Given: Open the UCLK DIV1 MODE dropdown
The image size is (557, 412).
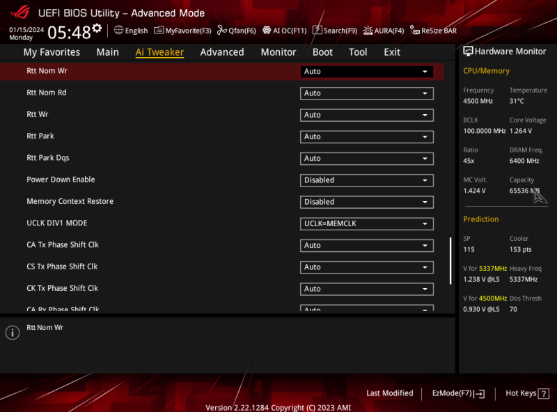Looking at the screenshot, I should click(367, 224).
